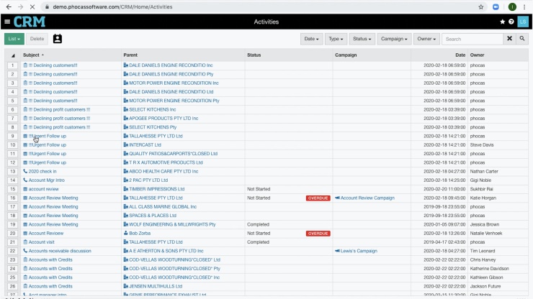Select row 9 number box
533x299 pixels.
pos(12,136)
